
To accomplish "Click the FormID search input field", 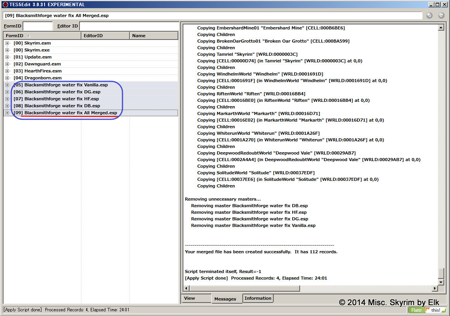I will [38, 26].
